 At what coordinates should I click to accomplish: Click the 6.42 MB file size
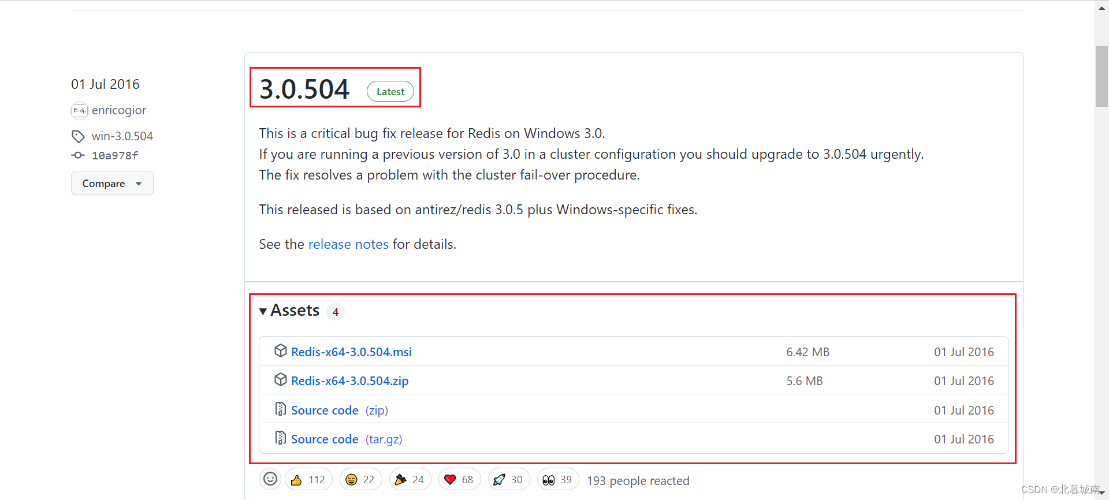pos(807,352)
